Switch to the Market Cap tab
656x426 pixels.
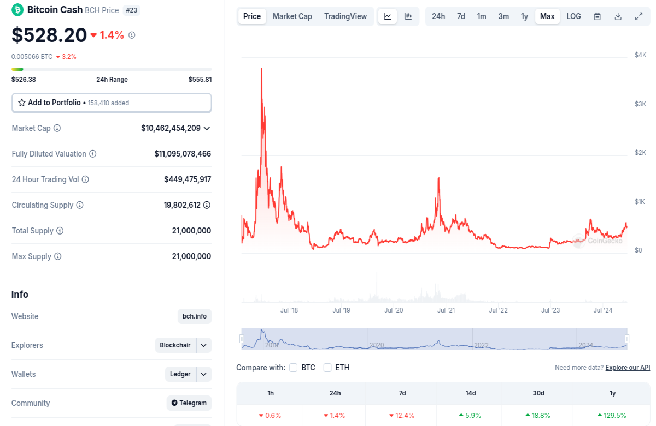(x=292, y=16)
